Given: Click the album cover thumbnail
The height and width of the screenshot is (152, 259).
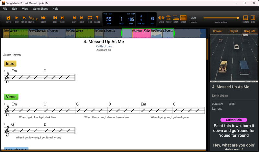Looking at the screenshot, I should pos(234,58).
